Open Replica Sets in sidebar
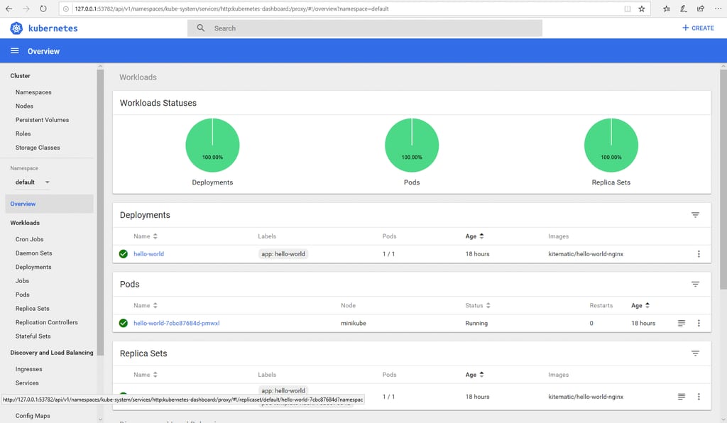This screenshot has height=423, width=727. coord(32,309)
